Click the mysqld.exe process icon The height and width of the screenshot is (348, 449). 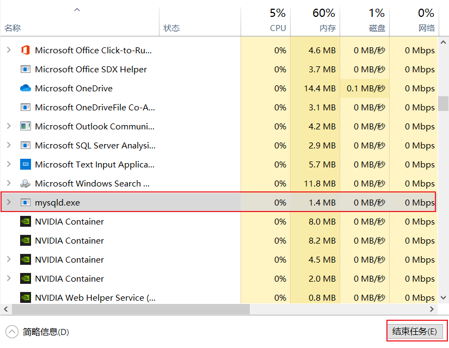point(25,203)
